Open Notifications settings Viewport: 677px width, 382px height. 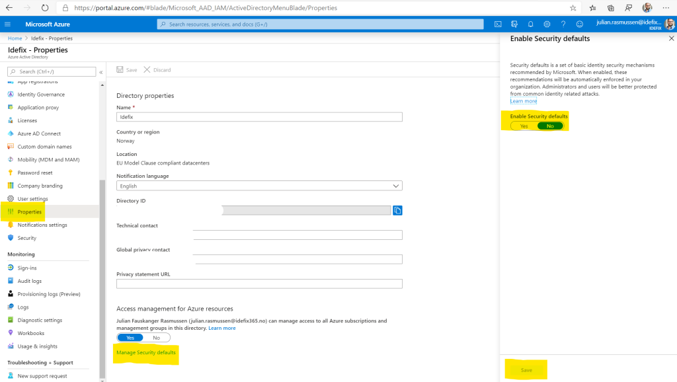point(42,225)
